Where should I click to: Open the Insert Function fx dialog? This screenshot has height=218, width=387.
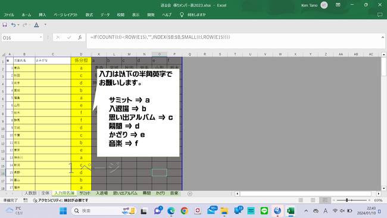tap(80, 38)
